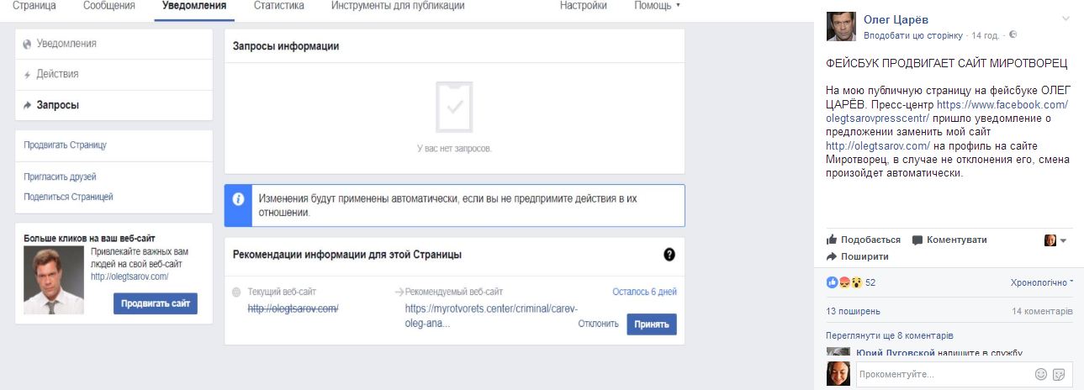Click the commenter avatar beside input field
The width and height of the screenshot is (1084, 390).
click(838, 374)
